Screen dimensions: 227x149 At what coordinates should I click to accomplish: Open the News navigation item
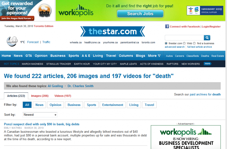(x=18, y=56)
